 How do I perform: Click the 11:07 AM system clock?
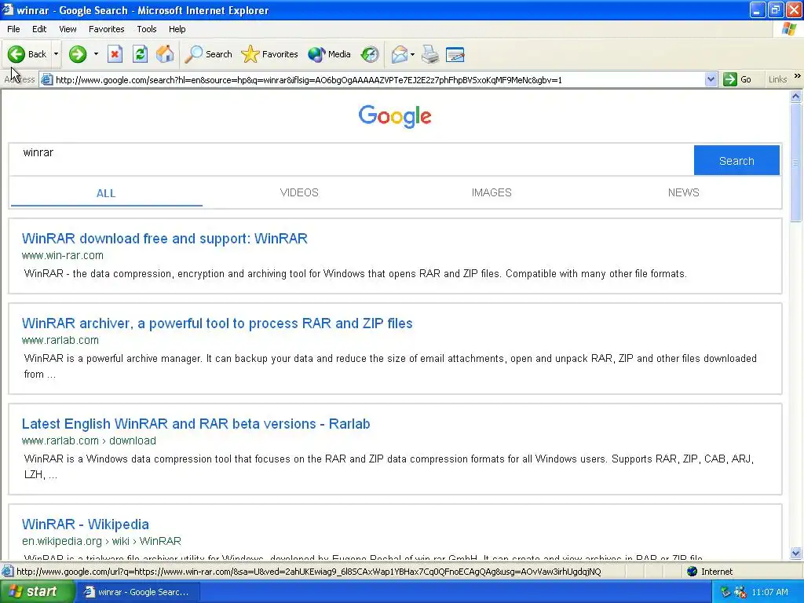tap(769, 592)
